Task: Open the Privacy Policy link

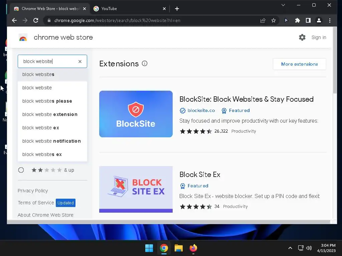Action: (33, 191)
